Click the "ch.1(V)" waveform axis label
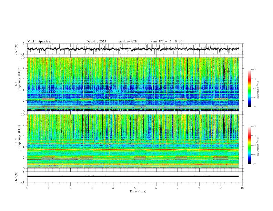273x211 pixels. click(17, 49)
